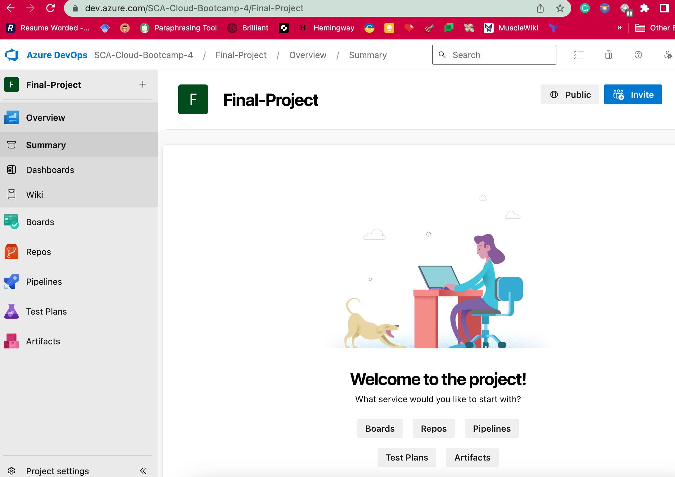
Task: Open Test Plans from the sidebar
Action: click(x=46, y=311)
